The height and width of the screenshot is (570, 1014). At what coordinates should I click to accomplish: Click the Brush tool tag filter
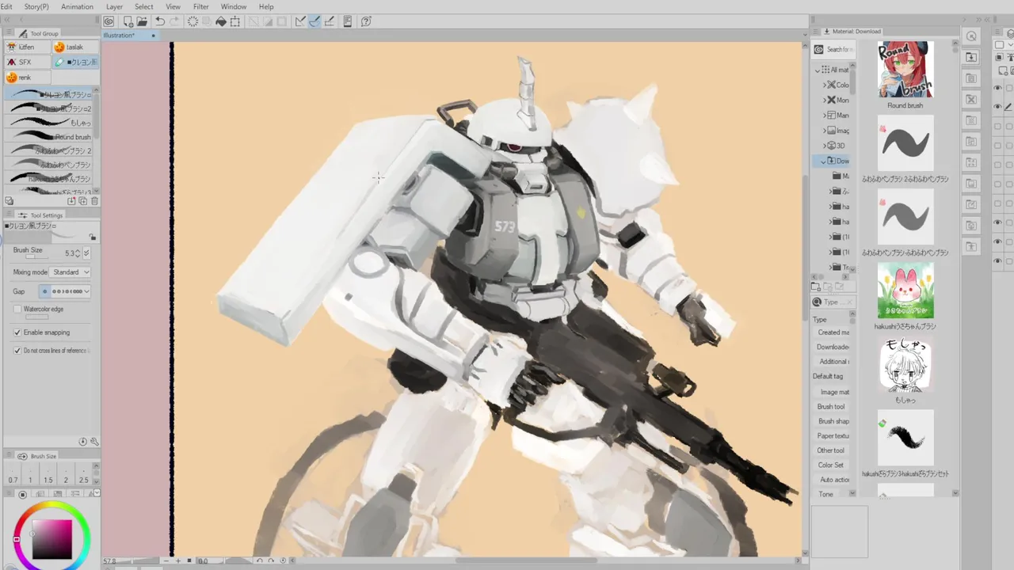[x=831, y=406]
